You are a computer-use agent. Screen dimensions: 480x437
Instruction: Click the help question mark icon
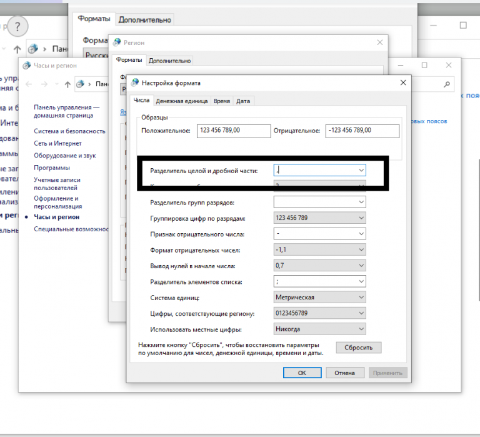click(18, 26)
